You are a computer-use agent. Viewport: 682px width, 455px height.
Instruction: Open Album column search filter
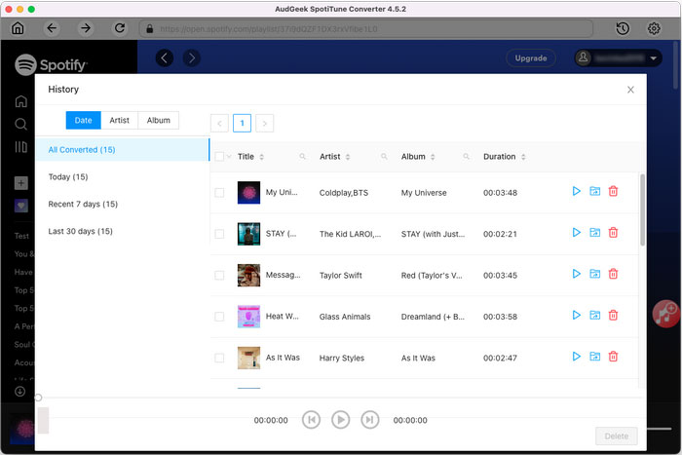coord(467,157)
